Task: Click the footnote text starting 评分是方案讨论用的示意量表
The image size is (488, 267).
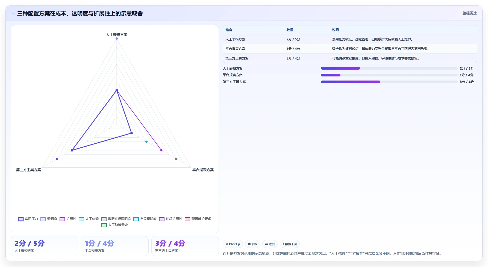Action: 333,253
